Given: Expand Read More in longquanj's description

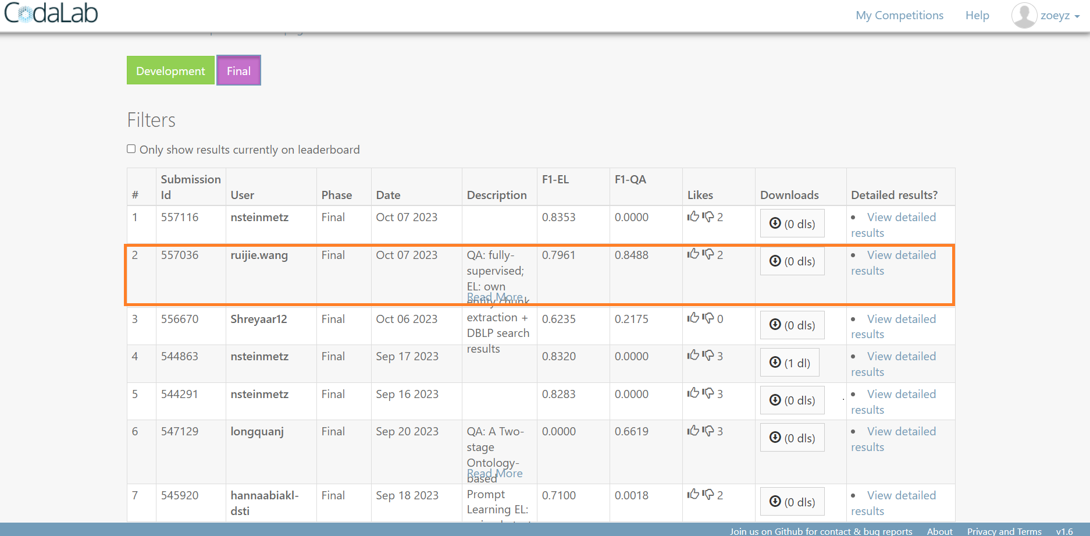Looking at the screenshot, I should (x=494, y=473).
